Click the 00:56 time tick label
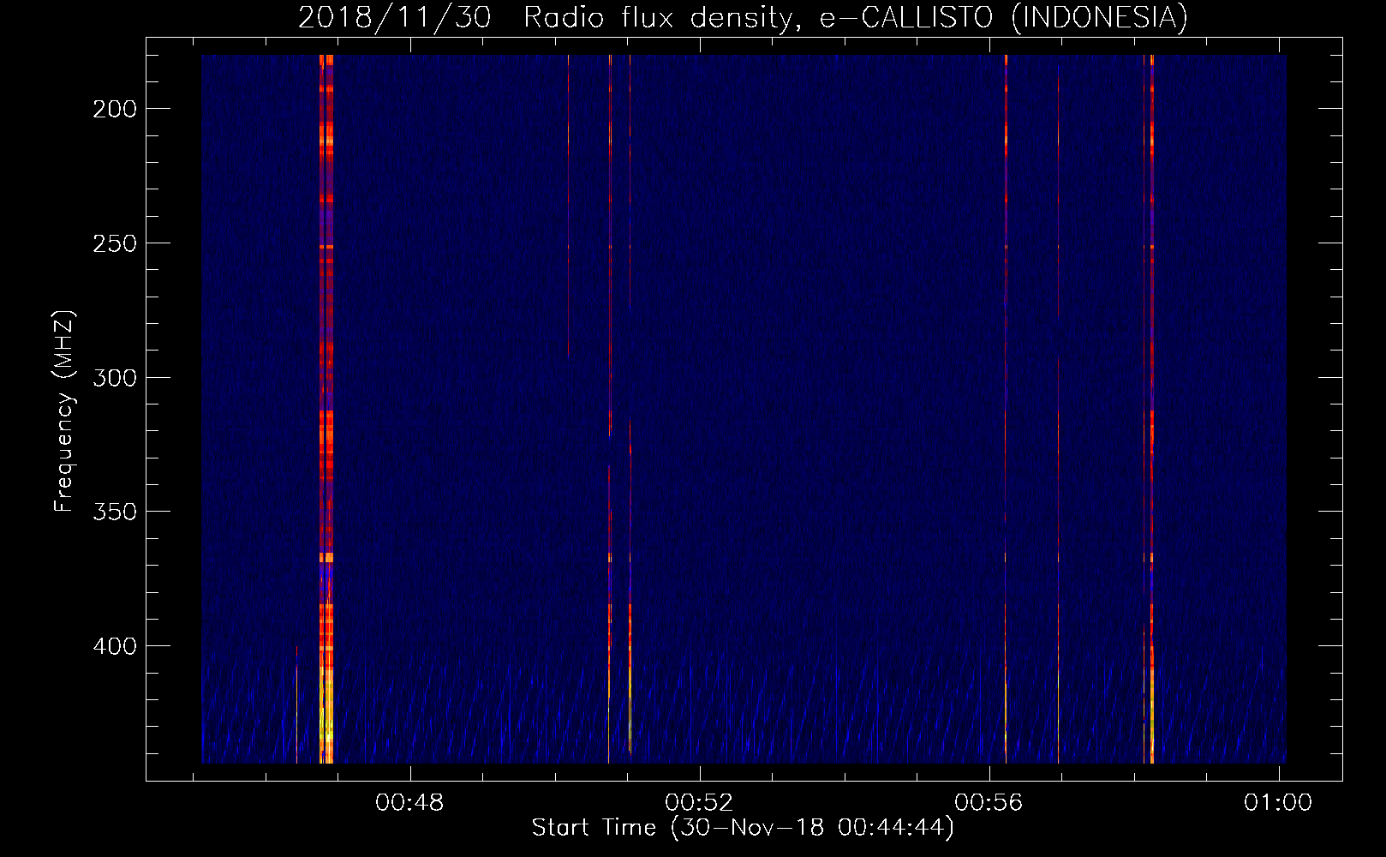The height and width of the screenshot is (857, 1386). click(989, 802)
